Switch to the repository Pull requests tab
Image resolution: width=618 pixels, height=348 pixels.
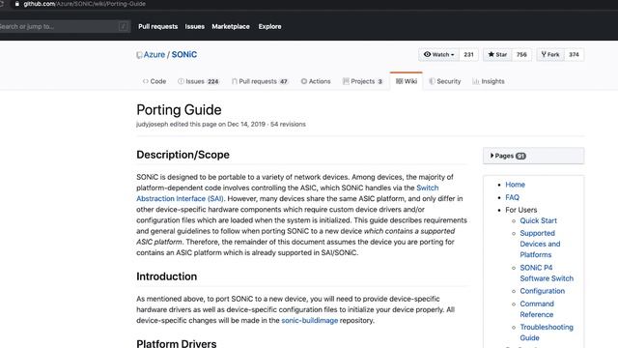(260, 81)
